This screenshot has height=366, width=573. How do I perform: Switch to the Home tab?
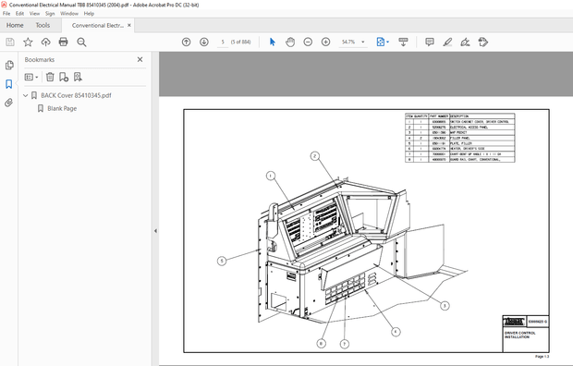pos(15,25)
